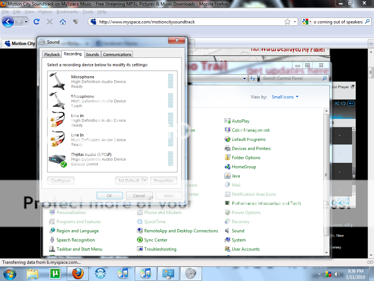Click the system tray volume speaker icon

[x=337, y=274]
